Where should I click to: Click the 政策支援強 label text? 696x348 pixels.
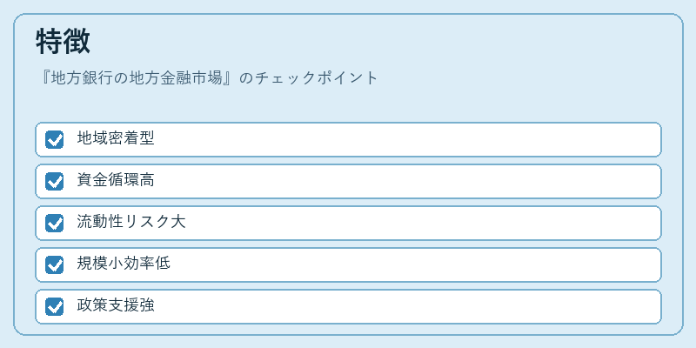pos(116,305)
